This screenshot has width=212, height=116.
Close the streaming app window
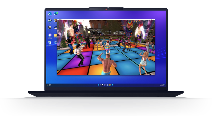(154, 19)
